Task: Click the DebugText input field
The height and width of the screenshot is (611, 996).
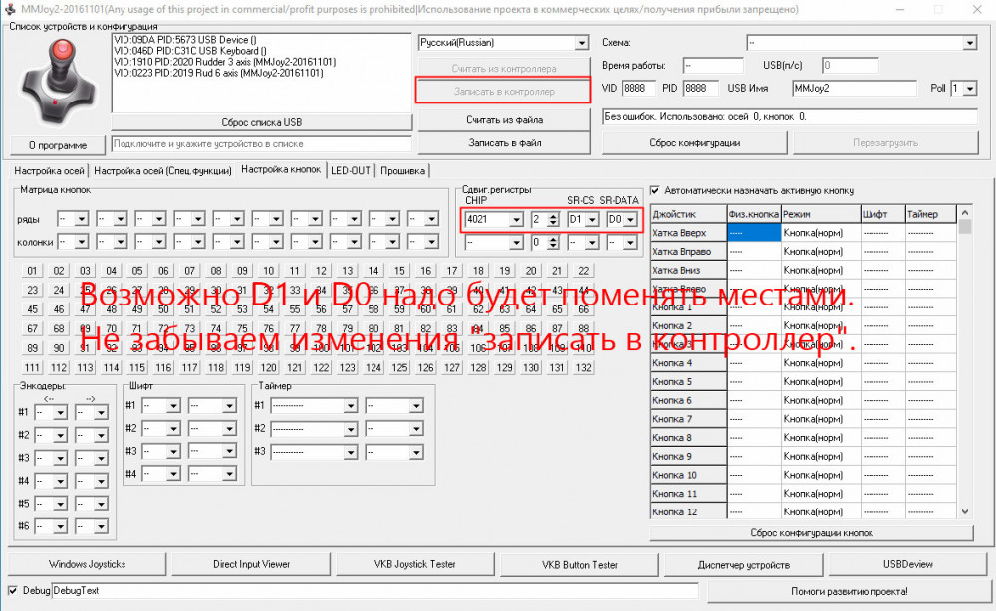Action: 374,591
